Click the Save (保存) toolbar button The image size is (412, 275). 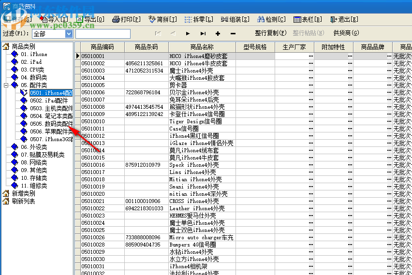(x=18, y=19)
